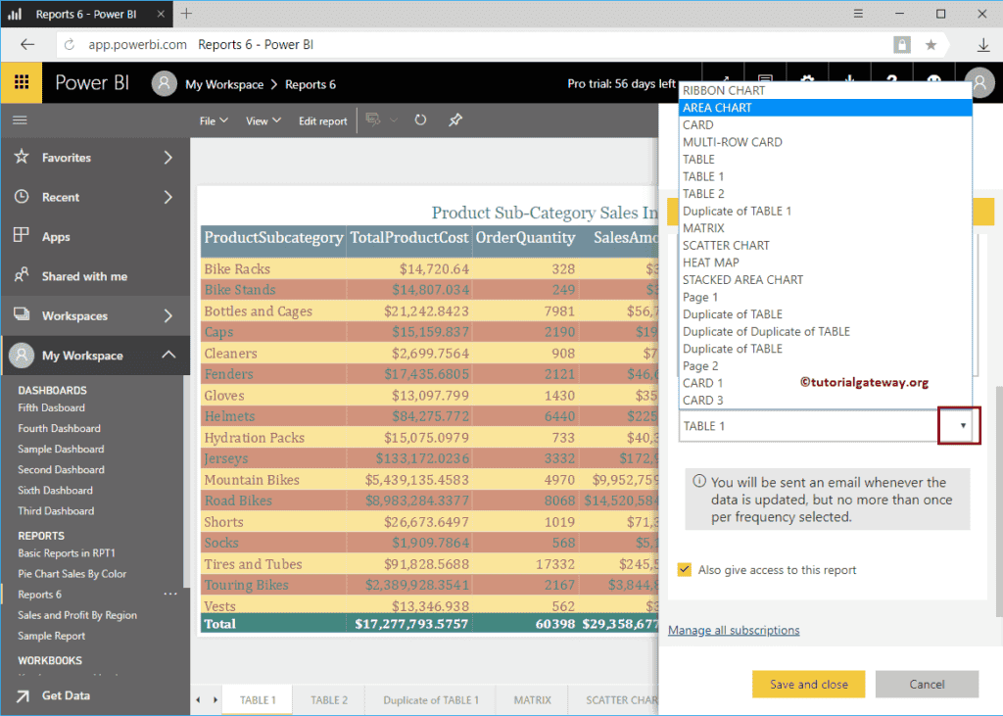Open Sample Dashboard in the sidebar
The width and height of the screenshot is (1003, 716).
click(61, 449)
